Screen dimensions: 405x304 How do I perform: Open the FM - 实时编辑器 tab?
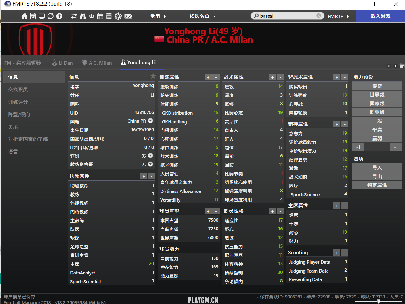click(23, 63)
